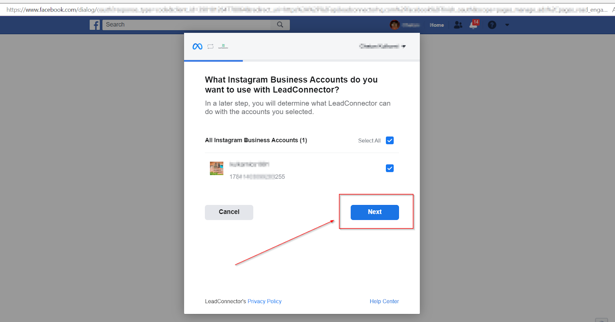
Task: Toggle the Select All checkbox
Action: [390, 140]
